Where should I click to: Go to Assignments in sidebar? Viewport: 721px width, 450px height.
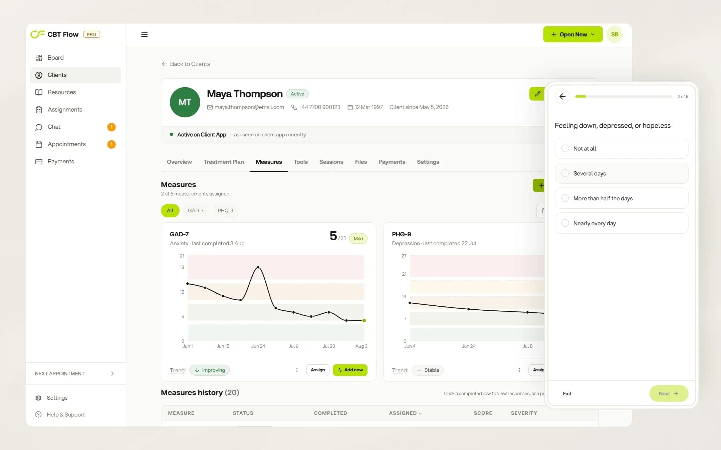[75, 110]
